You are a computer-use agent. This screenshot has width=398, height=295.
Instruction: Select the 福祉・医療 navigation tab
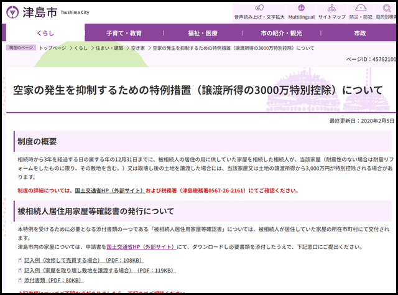203,33
